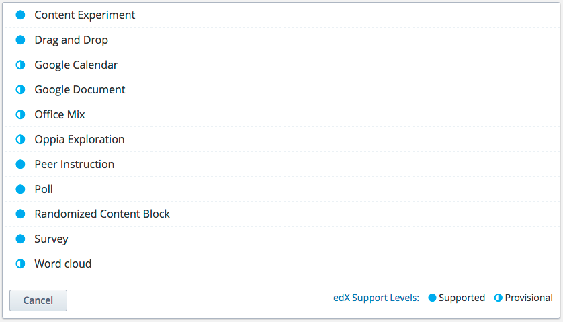
Task: Choose the Drag and Drop option
Action: [x=71, y=40]
